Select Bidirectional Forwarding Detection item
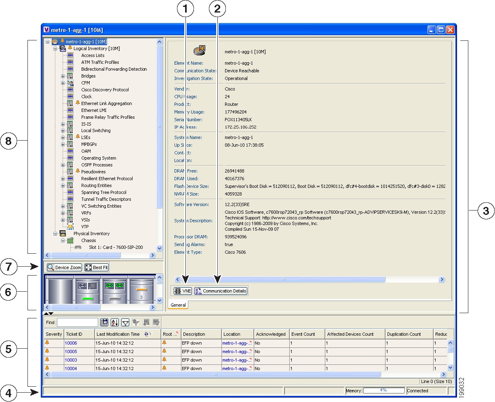The height and width of the screenshot is (402, 495). click(x=114, y=69)
